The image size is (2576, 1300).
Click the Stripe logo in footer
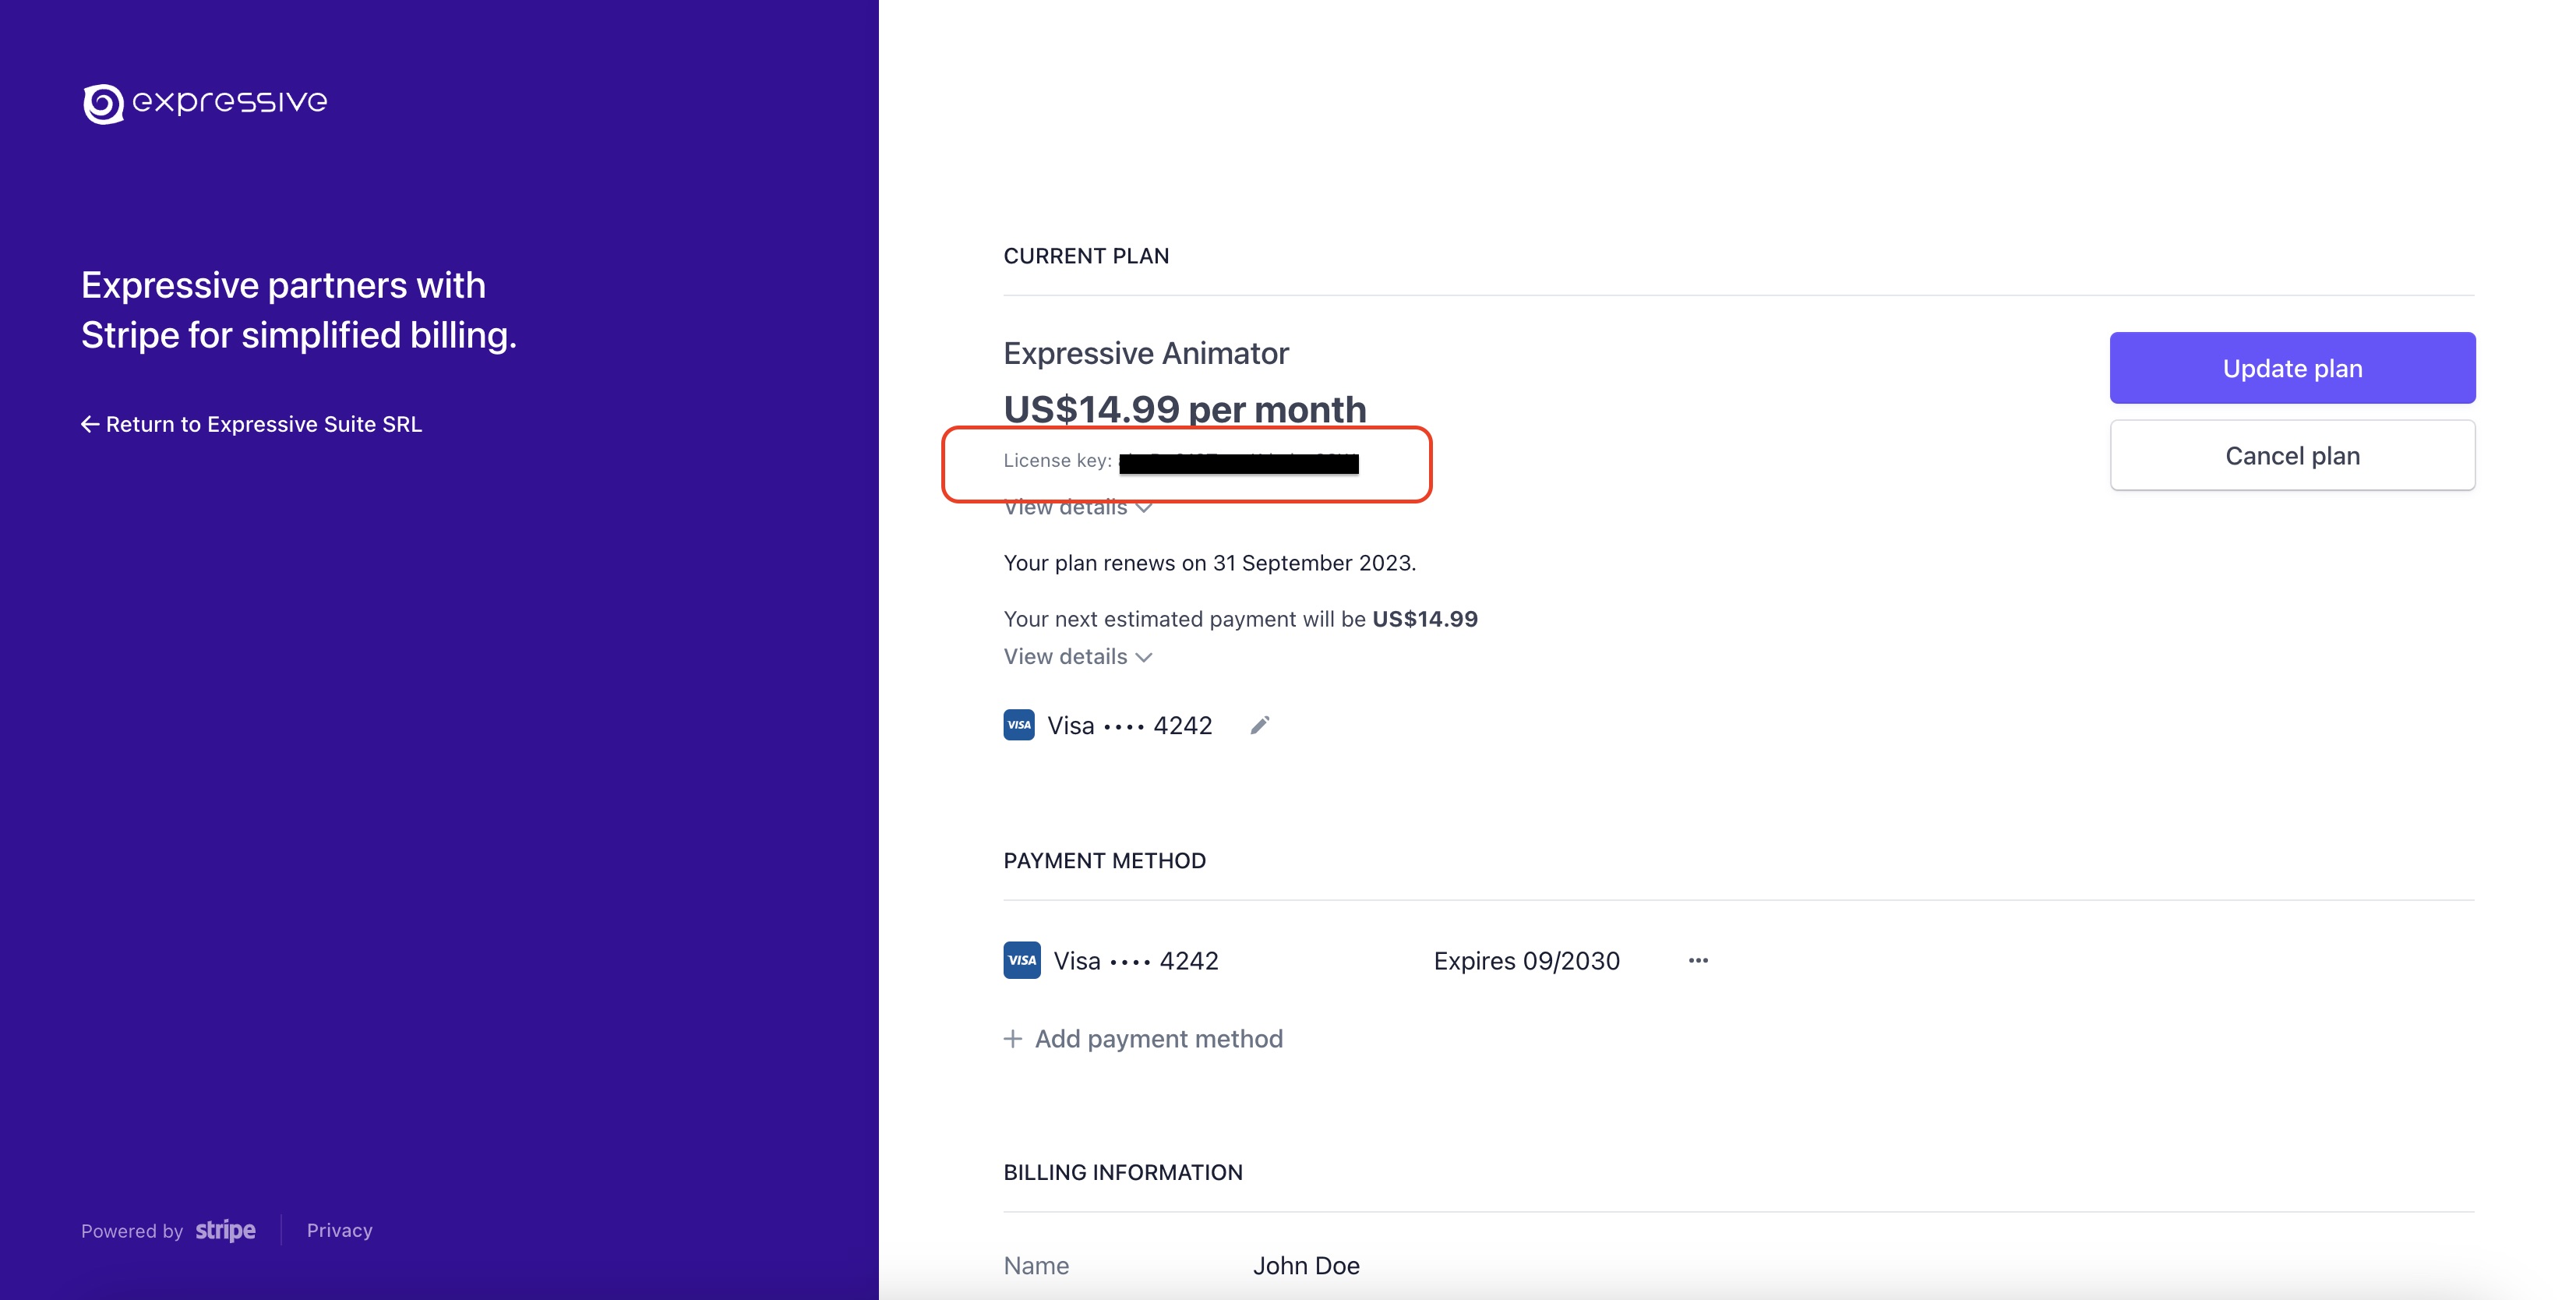tap(225, 1231)
